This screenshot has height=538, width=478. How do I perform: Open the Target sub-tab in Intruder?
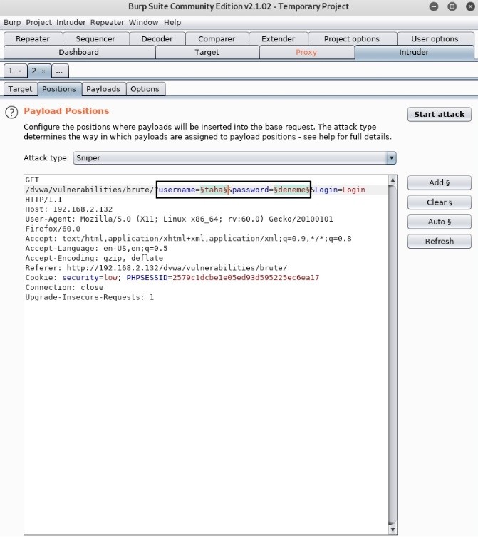coord(20,89)
